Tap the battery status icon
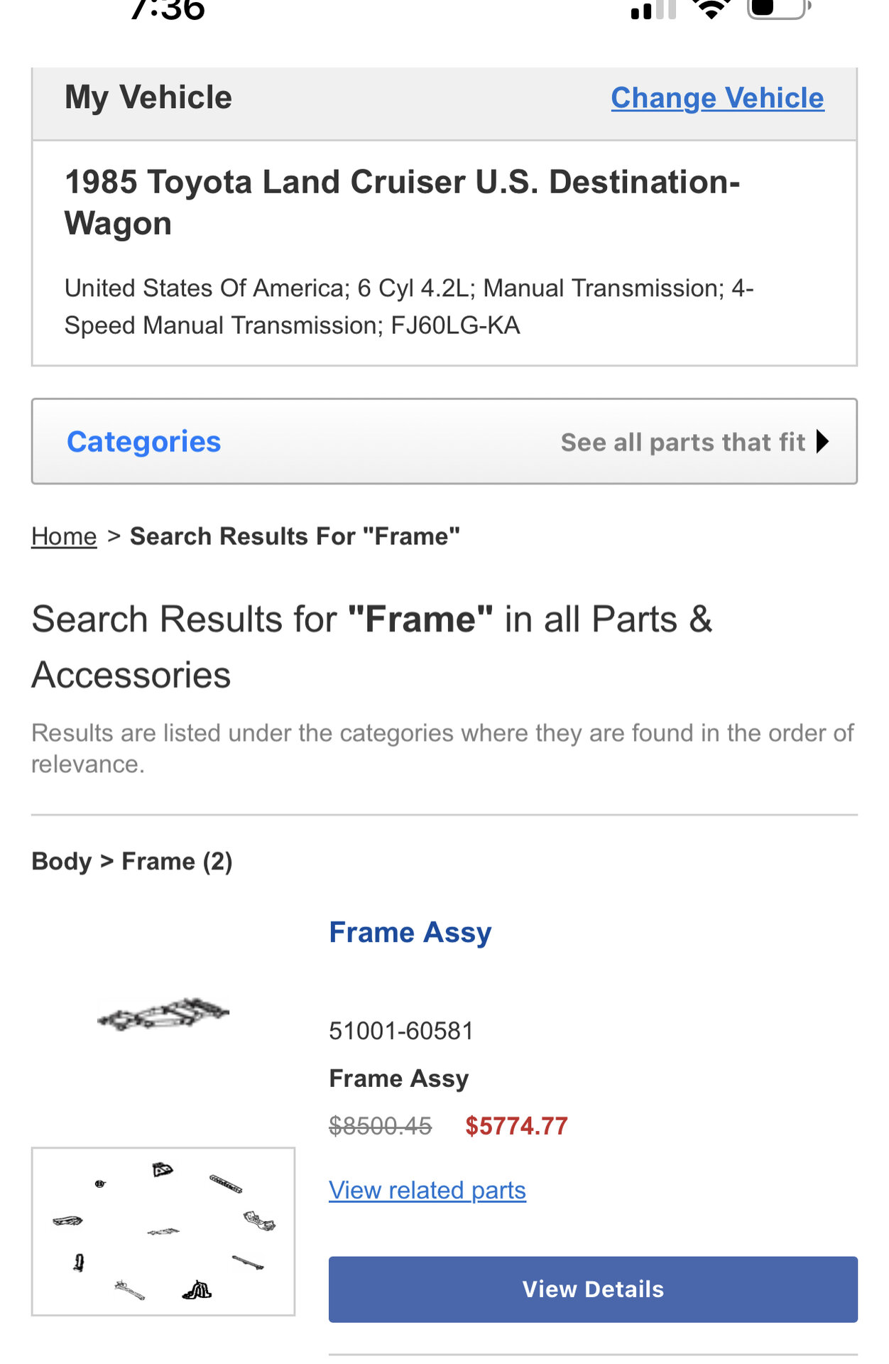This screenshot has height=1364, width=889. 779,9
